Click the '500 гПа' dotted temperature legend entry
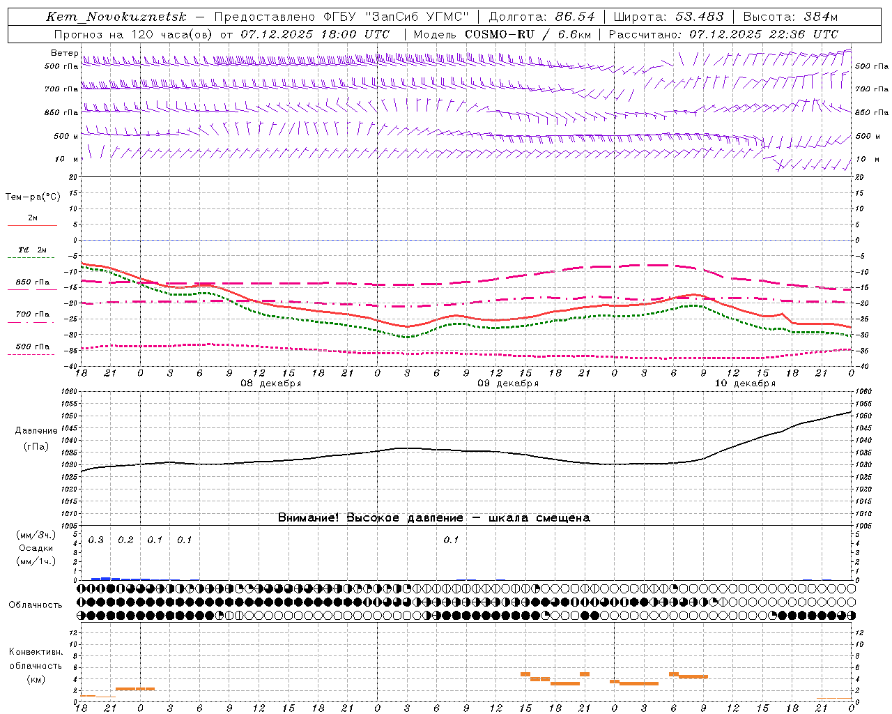This screenshot has width=892, height=714. click(32, 347)
